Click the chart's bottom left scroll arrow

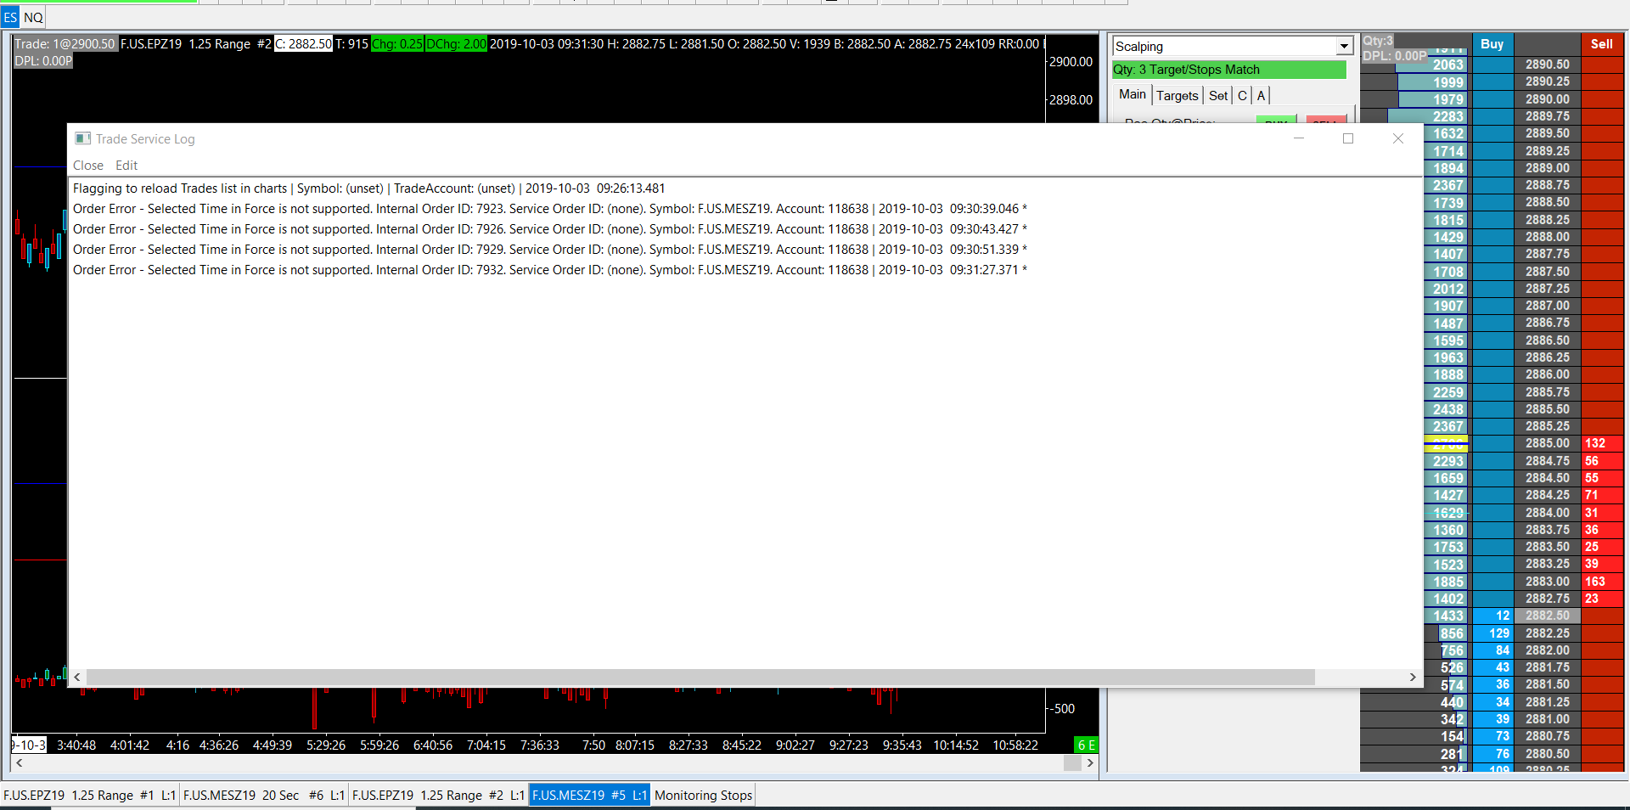[x=19, y=763]
